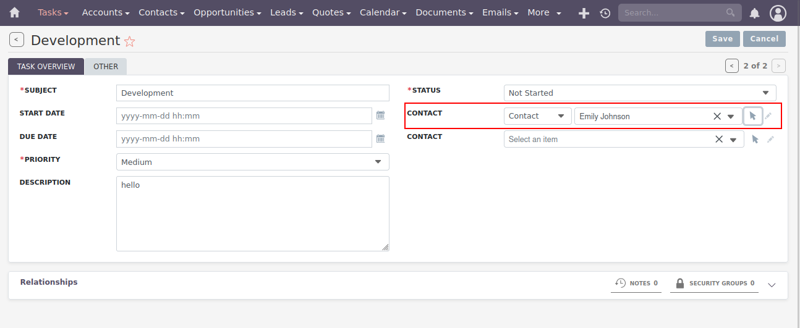Open the notifications bell
The width and height of the screenshot is (800, 328).
click(x=755, y=13)
